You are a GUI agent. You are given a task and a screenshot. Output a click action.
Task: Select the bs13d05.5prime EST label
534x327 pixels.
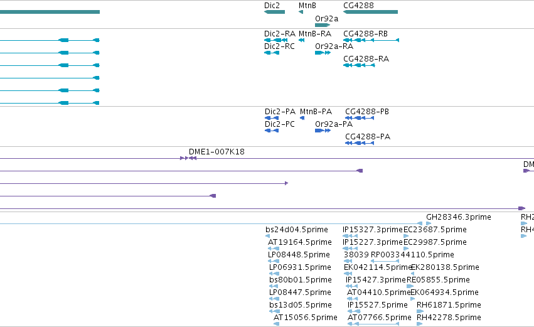301,305
